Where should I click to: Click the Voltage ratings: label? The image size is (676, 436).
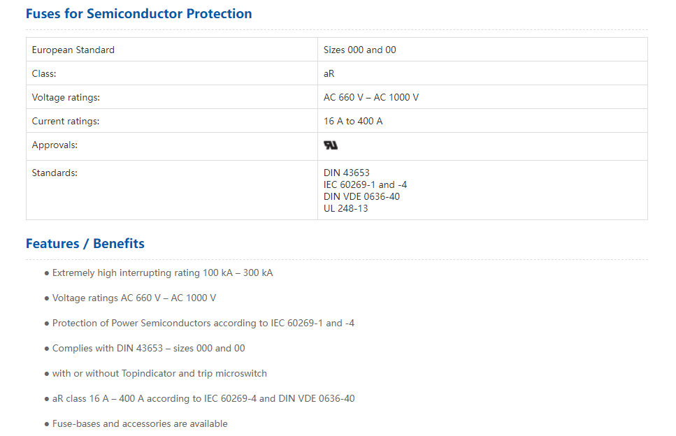(66, 97)
